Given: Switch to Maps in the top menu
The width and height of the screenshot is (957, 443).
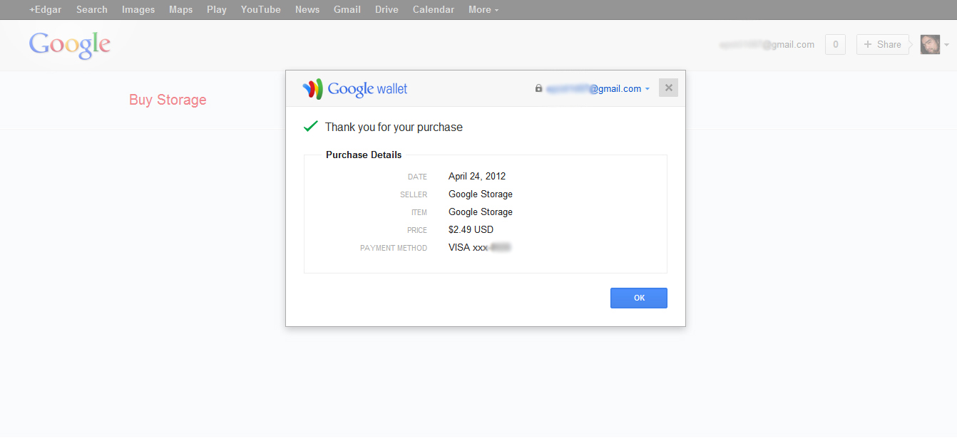Looking at the screenshot, I should click(x=180, y=9).
